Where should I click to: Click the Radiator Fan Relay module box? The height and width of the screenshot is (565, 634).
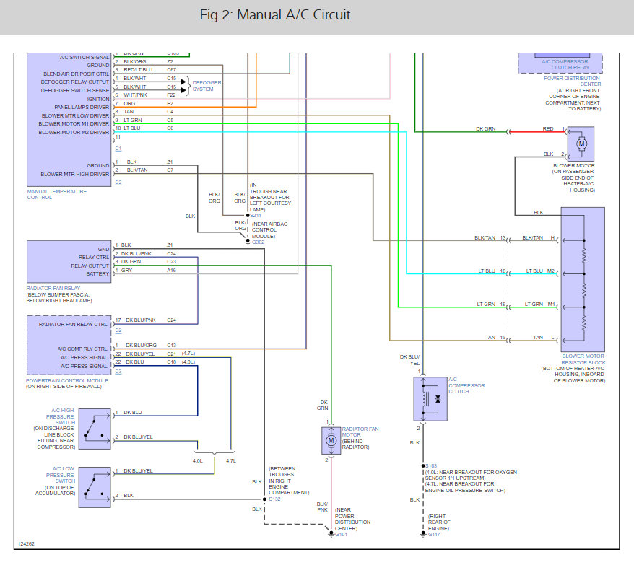pos(69,261)
